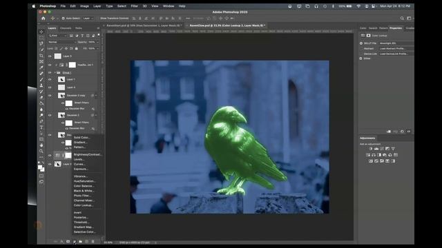Screen dimensions: 442x248
Task: Switch to the Paths tab
Action: pyautogui.click(x=79, y=28)
